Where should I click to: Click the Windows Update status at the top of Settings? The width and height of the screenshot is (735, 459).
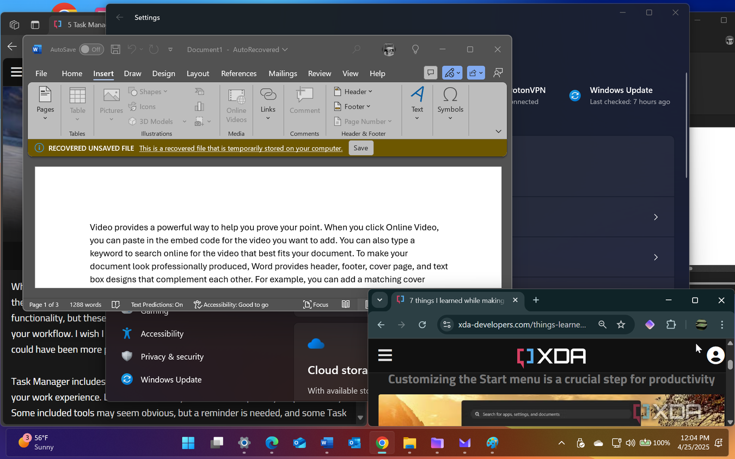(620, 96)
